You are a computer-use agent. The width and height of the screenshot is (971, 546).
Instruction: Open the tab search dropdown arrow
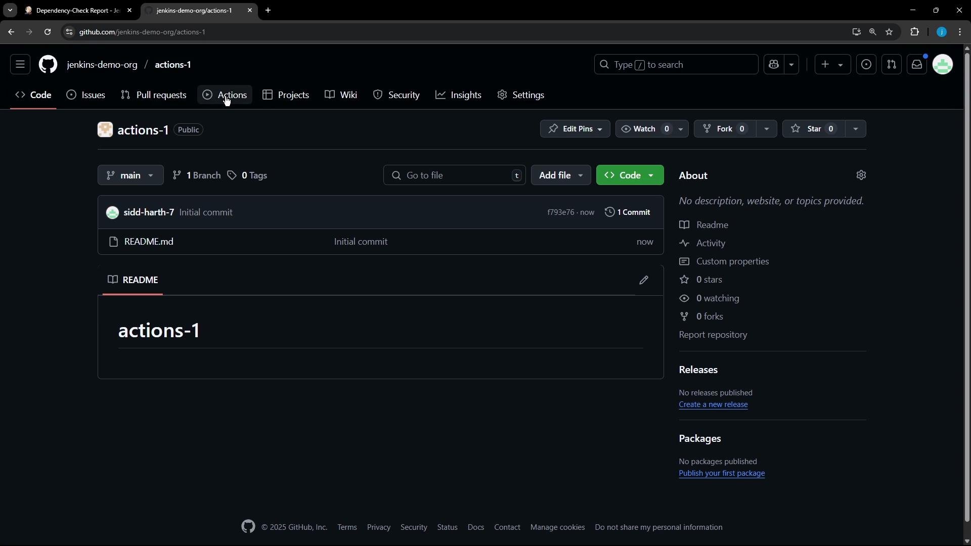point(10,10)
